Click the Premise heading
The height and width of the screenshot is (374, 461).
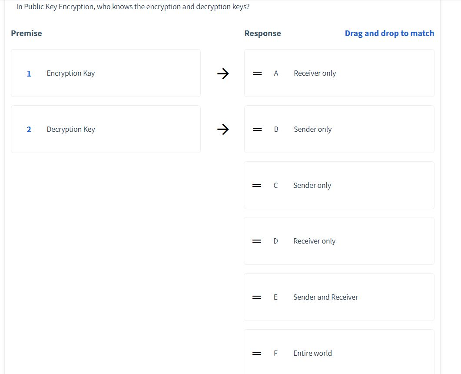[26, 33]
